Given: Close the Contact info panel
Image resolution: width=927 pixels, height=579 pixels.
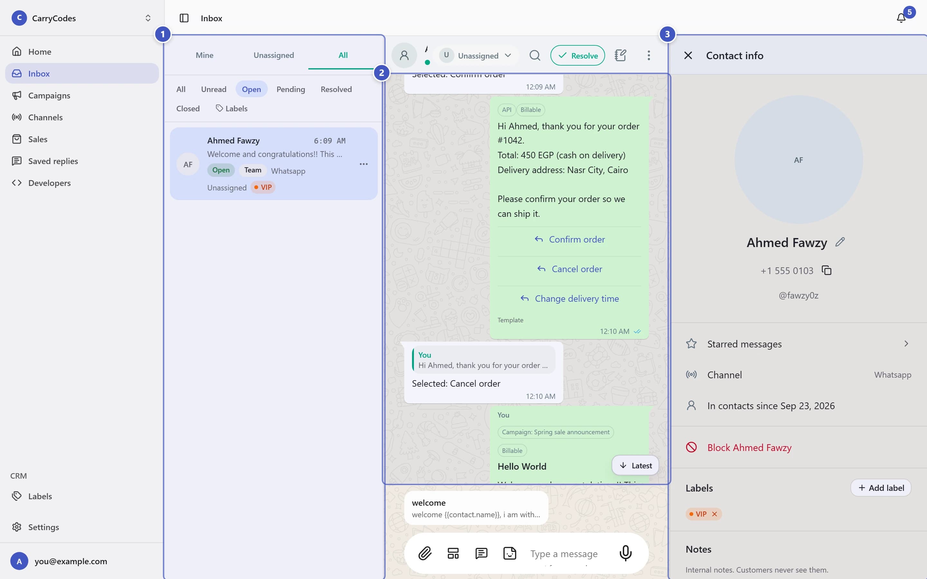Looking at the screenshot, I should pyautogui.click(x=688, y=56).
